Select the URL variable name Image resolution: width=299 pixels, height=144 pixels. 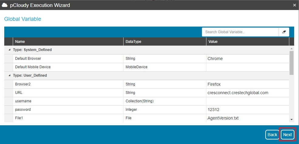[68, 93]
